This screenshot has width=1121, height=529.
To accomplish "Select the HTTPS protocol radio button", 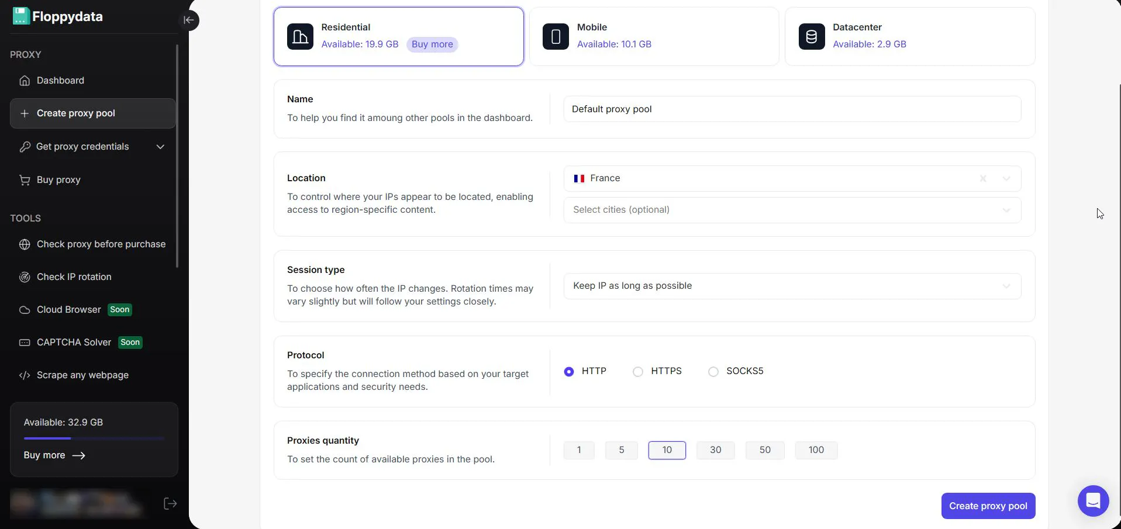I will [638, 372].
